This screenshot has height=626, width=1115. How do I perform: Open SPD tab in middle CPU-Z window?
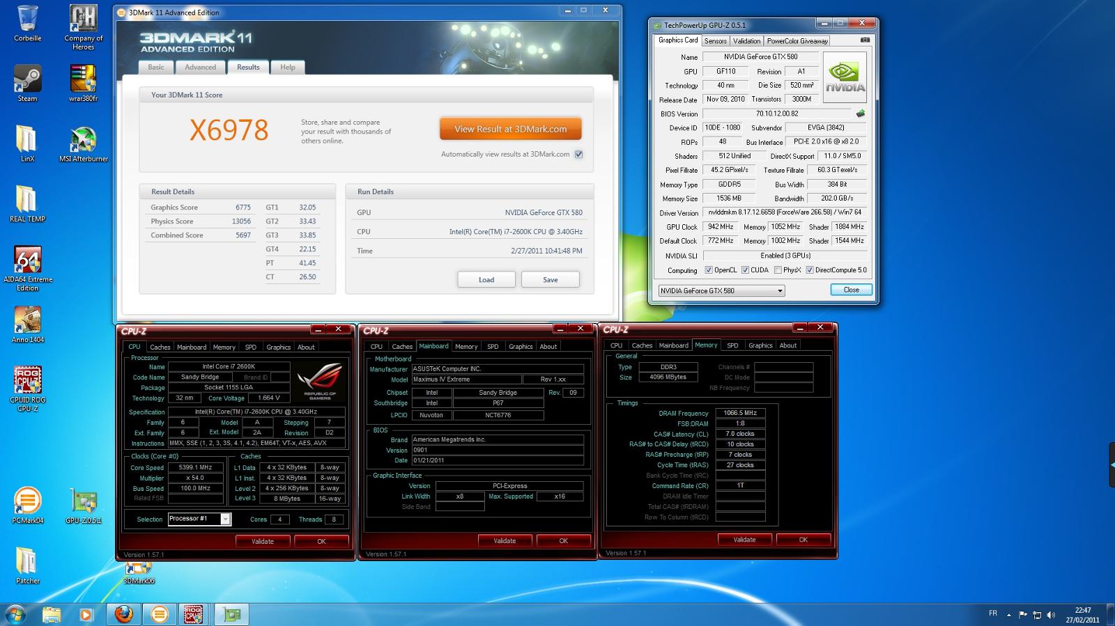493,346
